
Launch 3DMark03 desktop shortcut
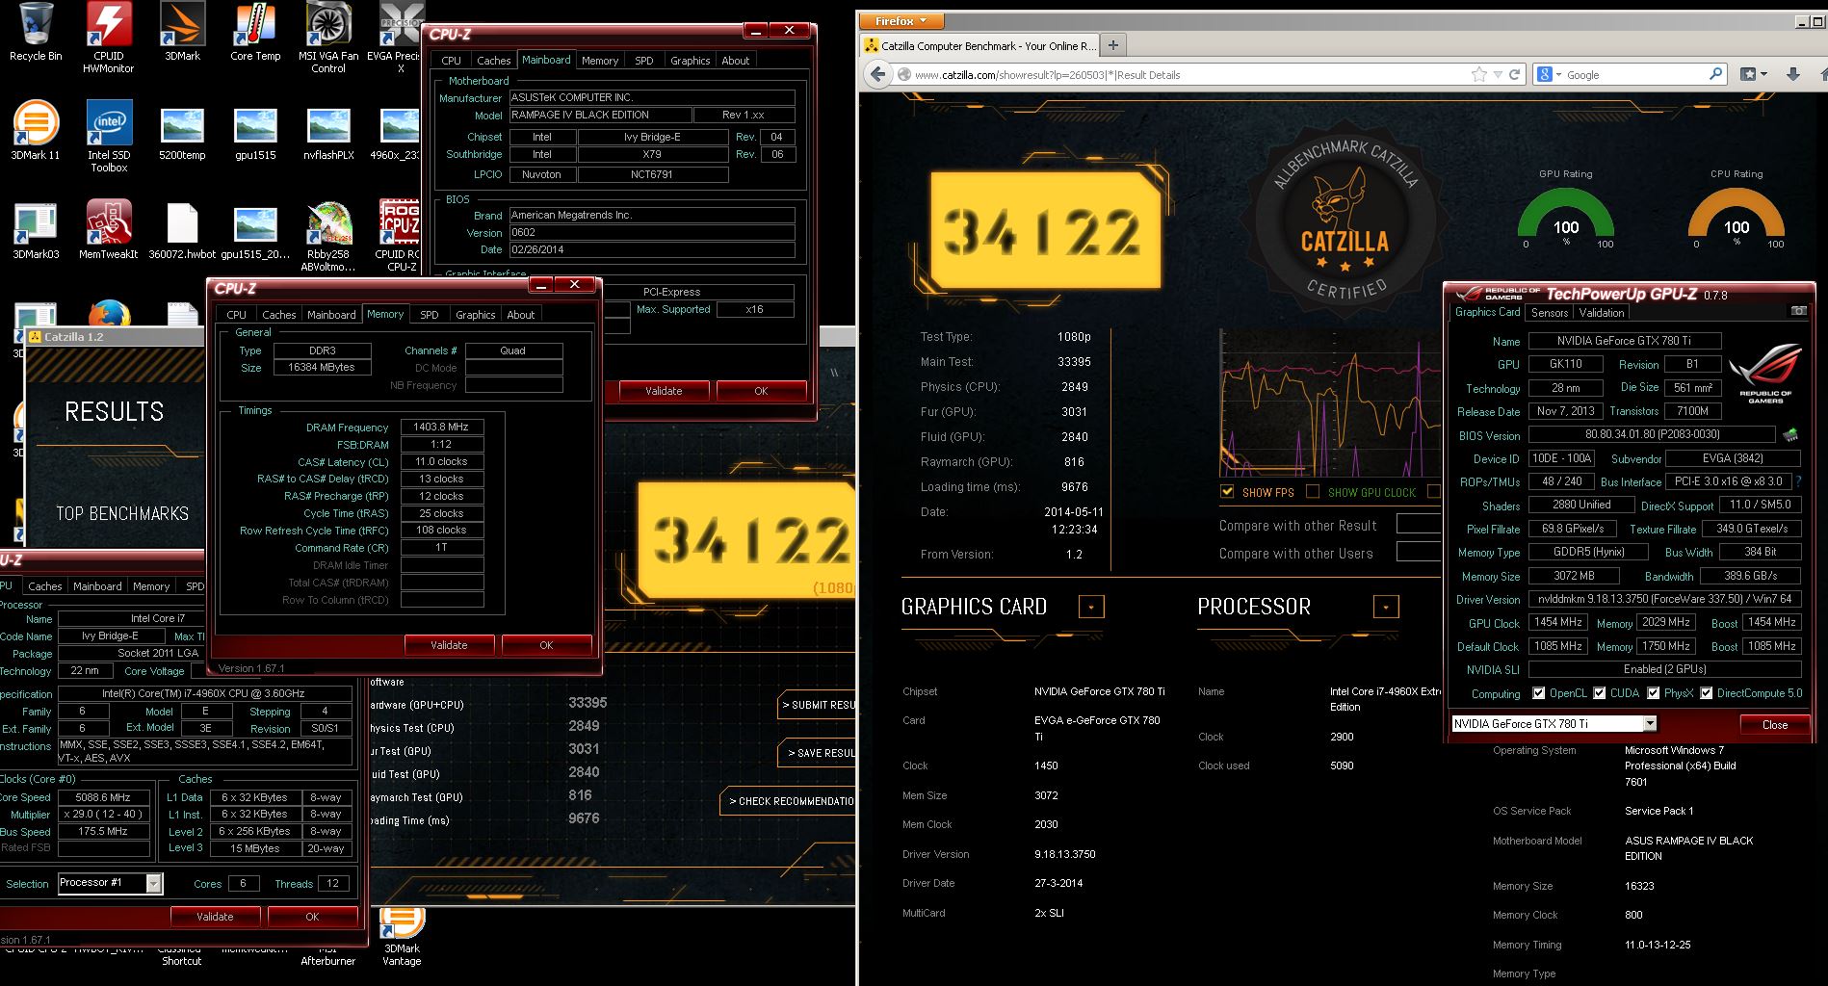click(x=36, y=231)
